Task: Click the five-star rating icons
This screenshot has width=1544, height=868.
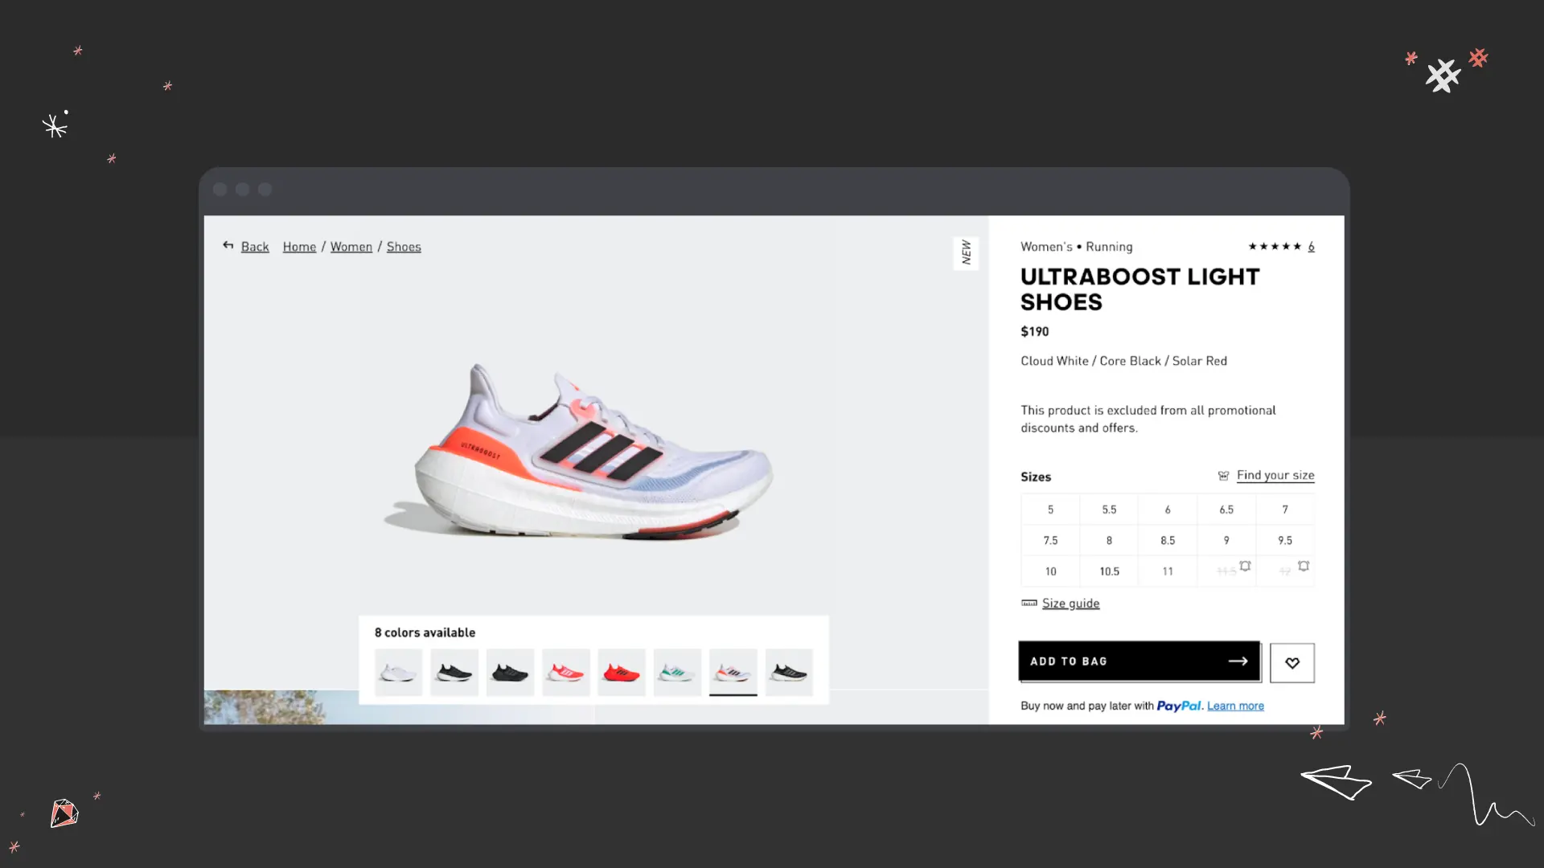Action: click(x=1275, y=247)
